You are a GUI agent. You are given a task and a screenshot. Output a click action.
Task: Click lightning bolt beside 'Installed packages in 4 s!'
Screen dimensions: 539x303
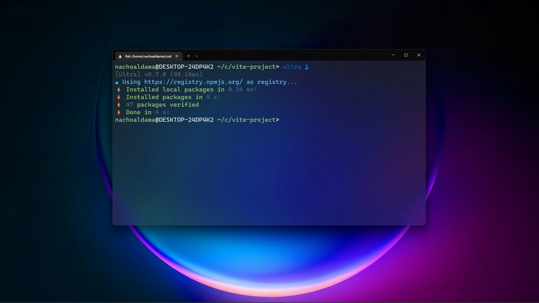pos(119,97)
